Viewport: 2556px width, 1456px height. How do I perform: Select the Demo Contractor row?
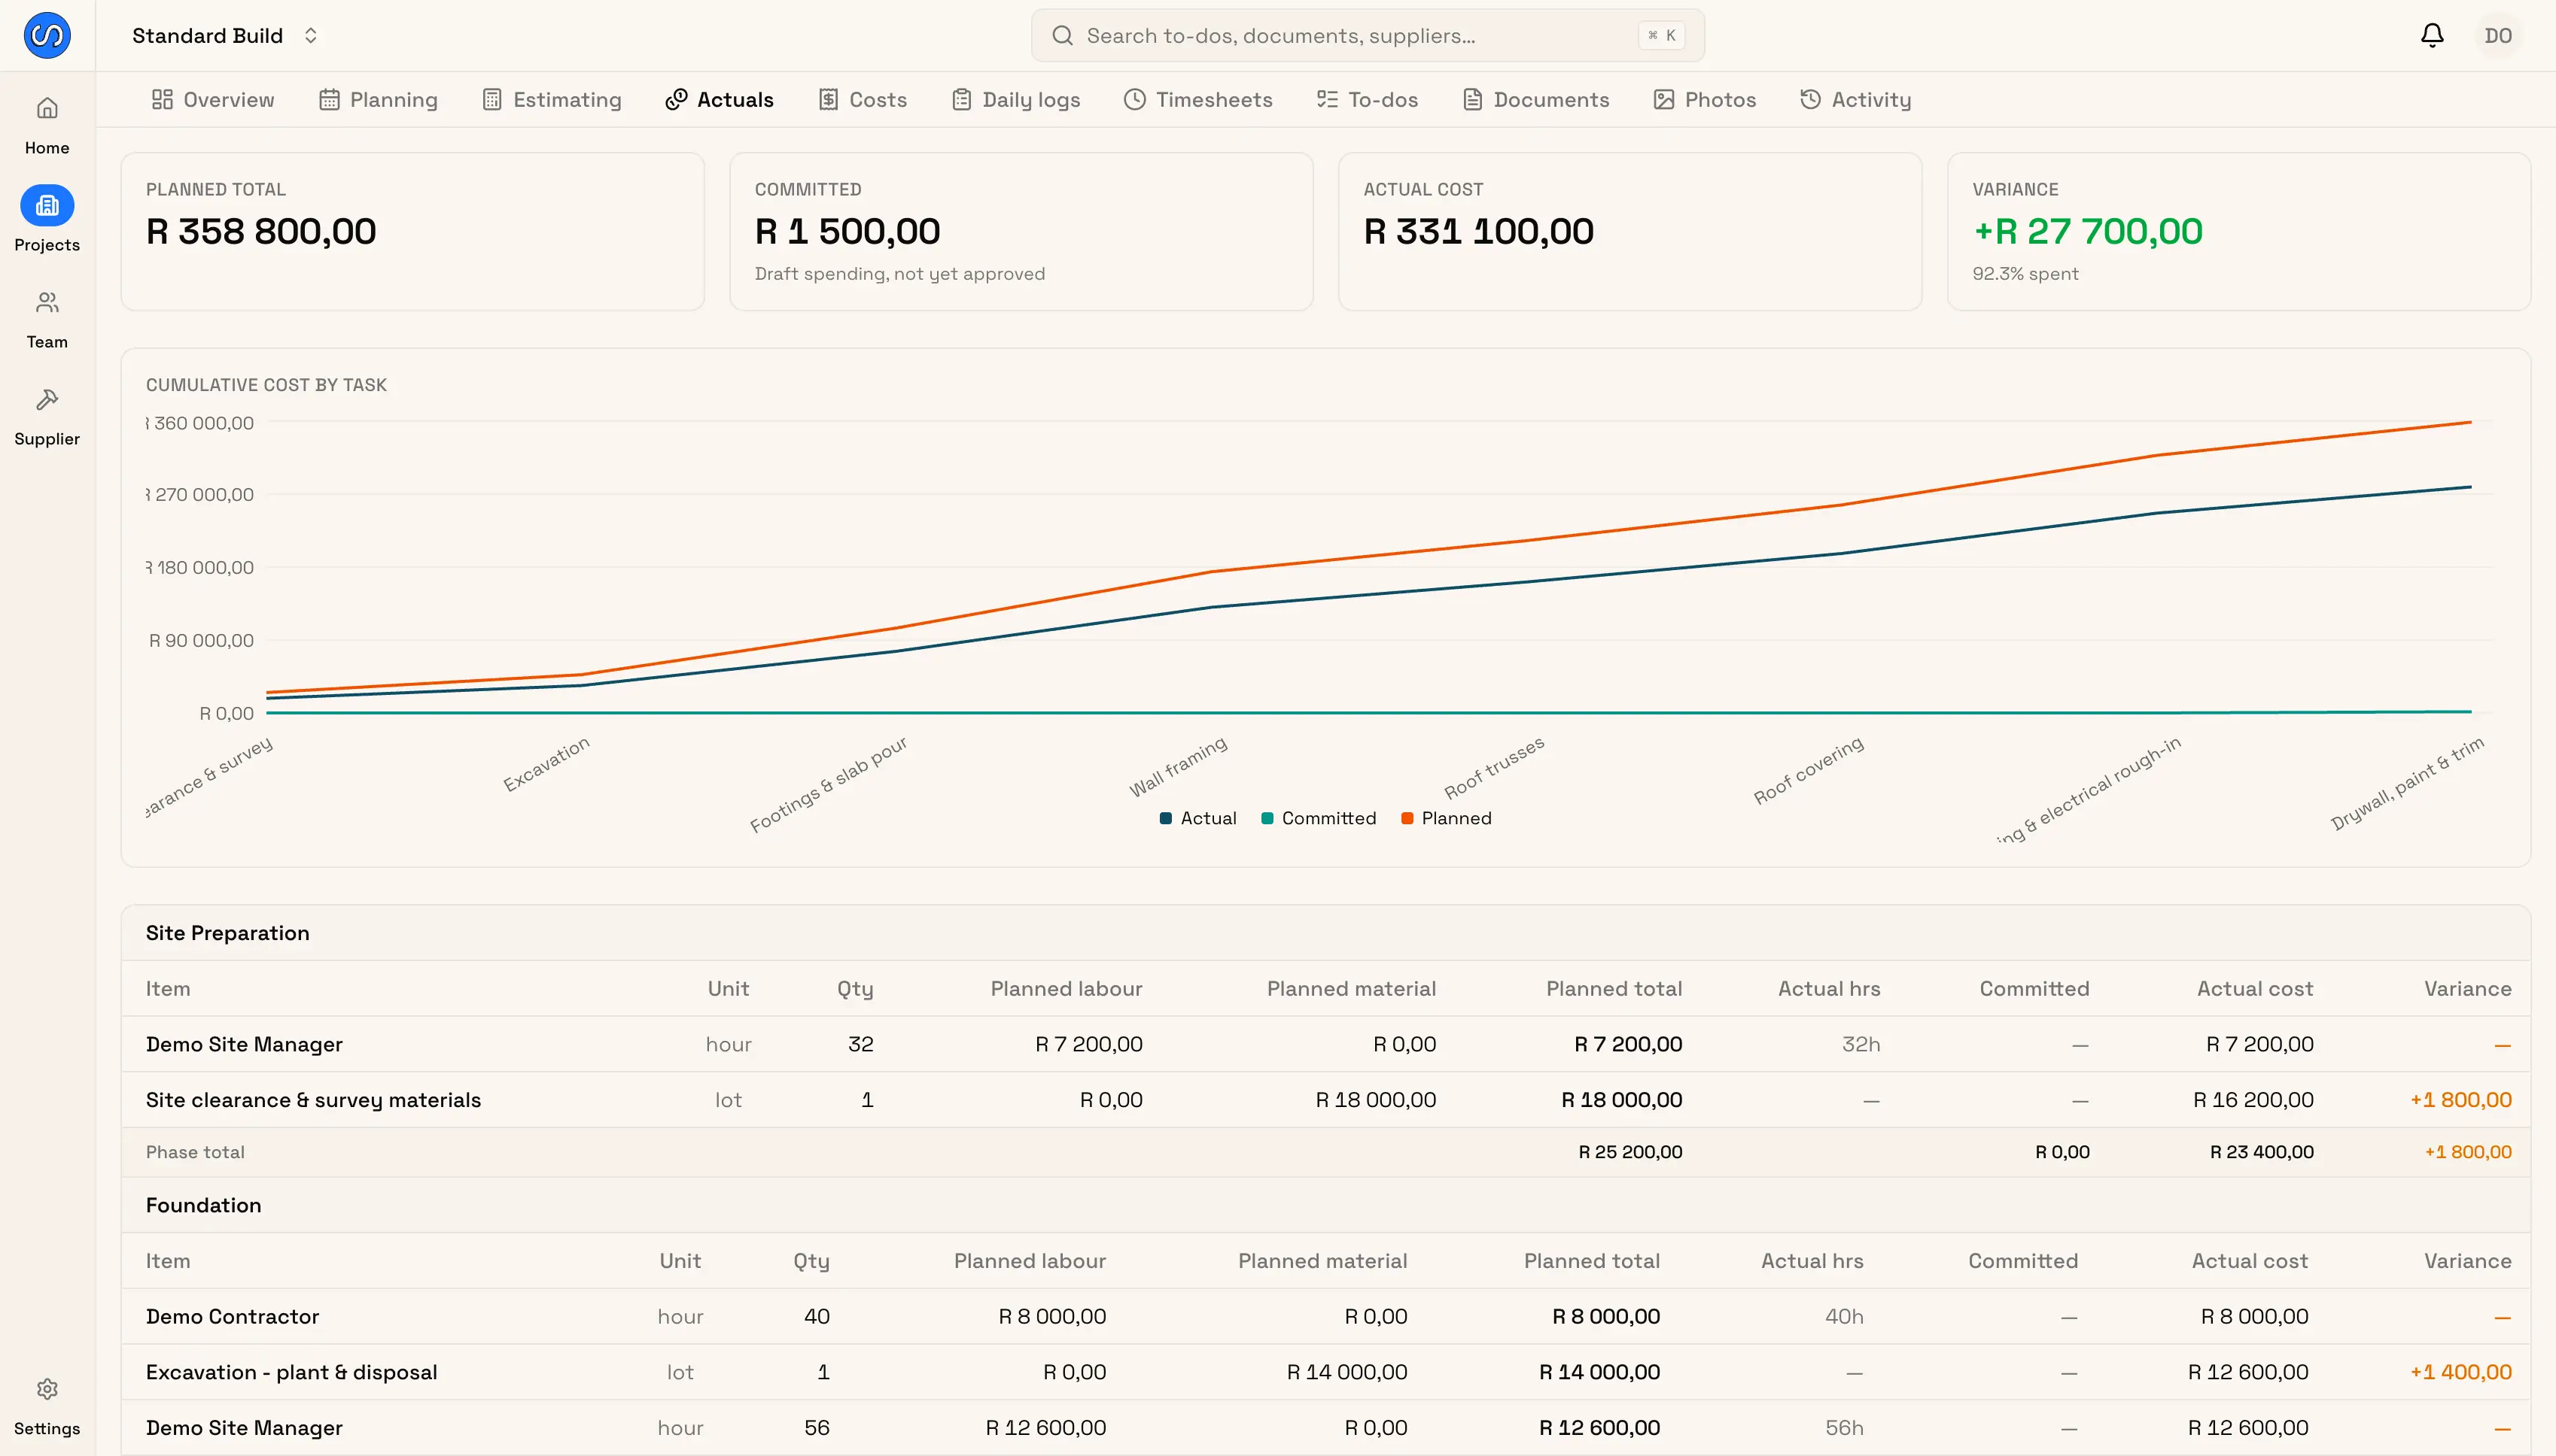(1325, 1316)
